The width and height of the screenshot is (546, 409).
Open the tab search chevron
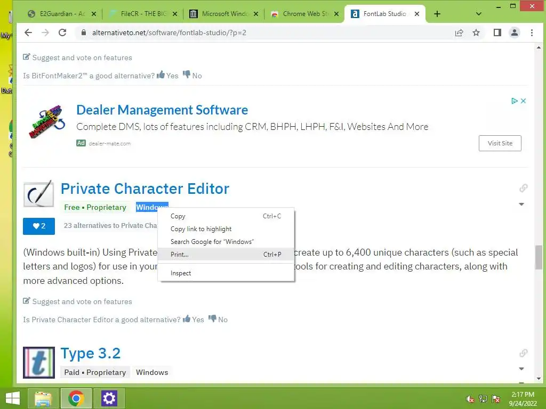[479, 14]
